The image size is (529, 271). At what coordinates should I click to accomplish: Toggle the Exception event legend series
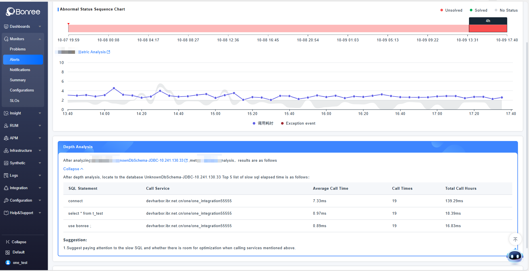coord(298,123)
